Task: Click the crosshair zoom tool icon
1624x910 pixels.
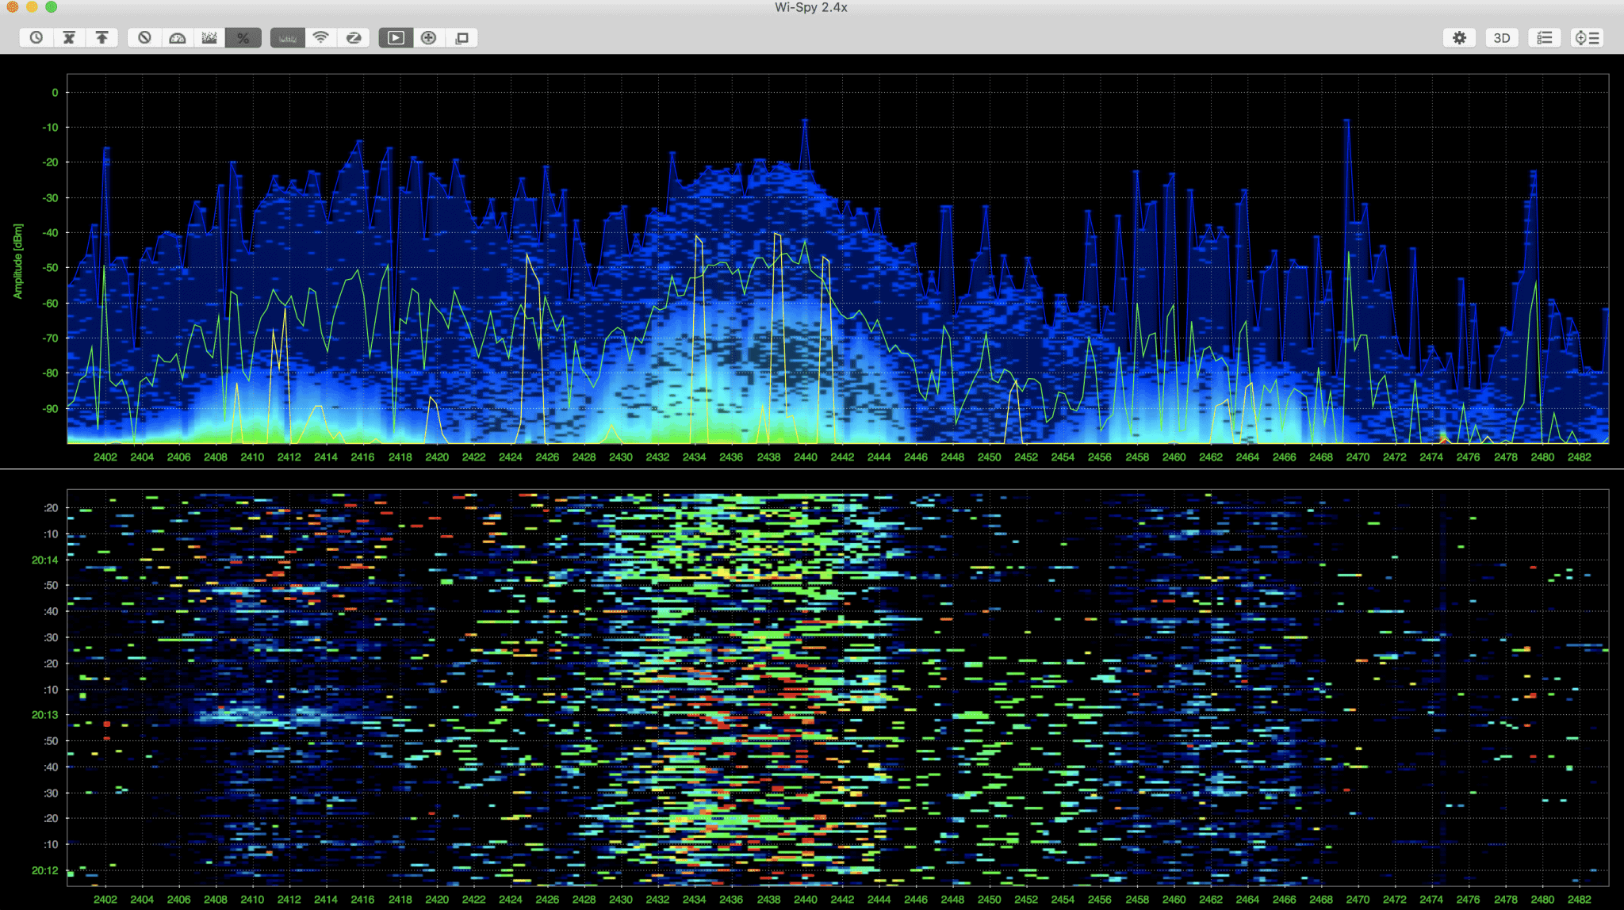Action: coord(428,37)
